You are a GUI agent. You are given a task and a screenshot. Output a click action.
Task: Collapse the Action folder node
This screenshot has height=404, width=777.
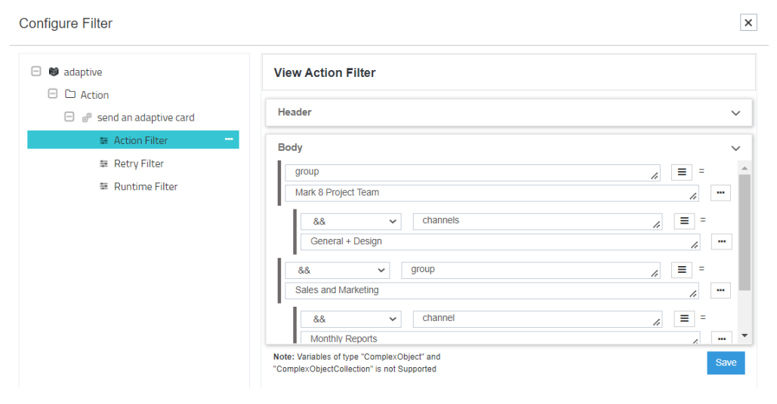[52, 94]
